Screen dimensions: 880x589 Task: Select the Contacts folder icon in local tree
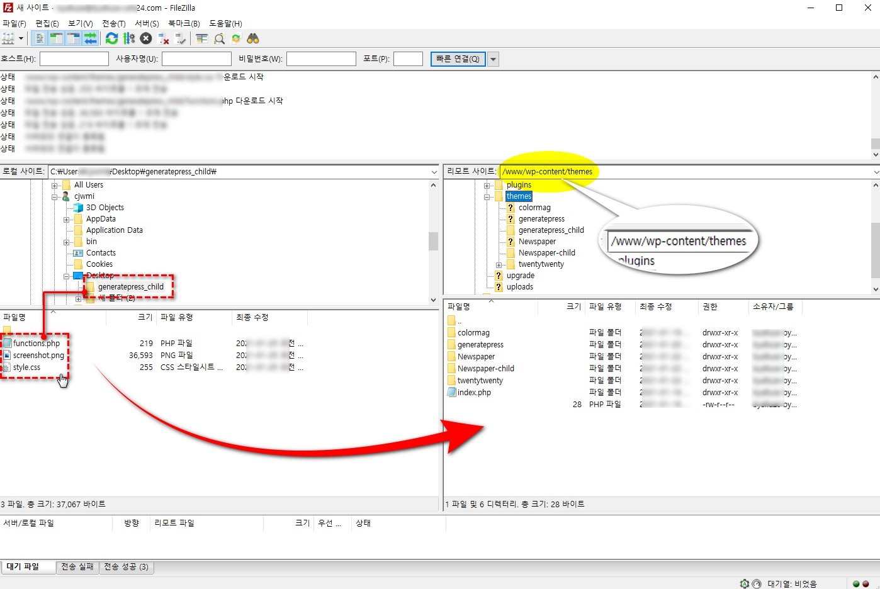(x=78, y=253)
